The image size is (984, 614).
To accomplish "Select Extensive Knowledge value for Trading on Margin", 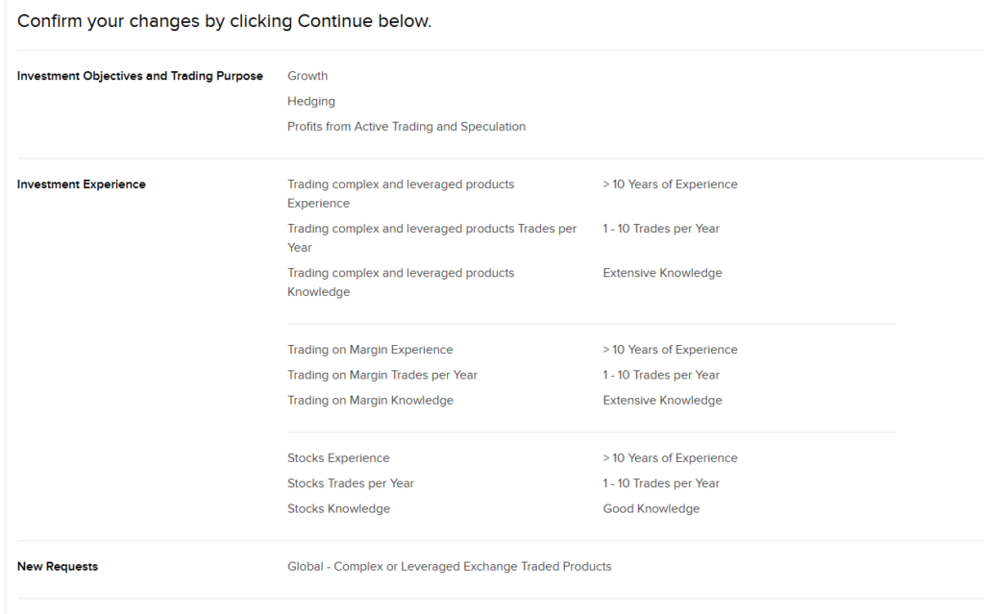I will click(662, 400).
